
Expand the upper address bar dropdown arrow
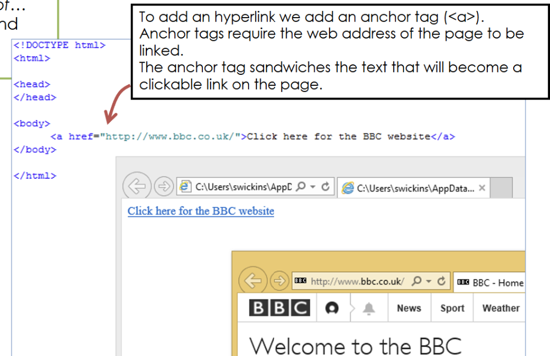point(313,187)
